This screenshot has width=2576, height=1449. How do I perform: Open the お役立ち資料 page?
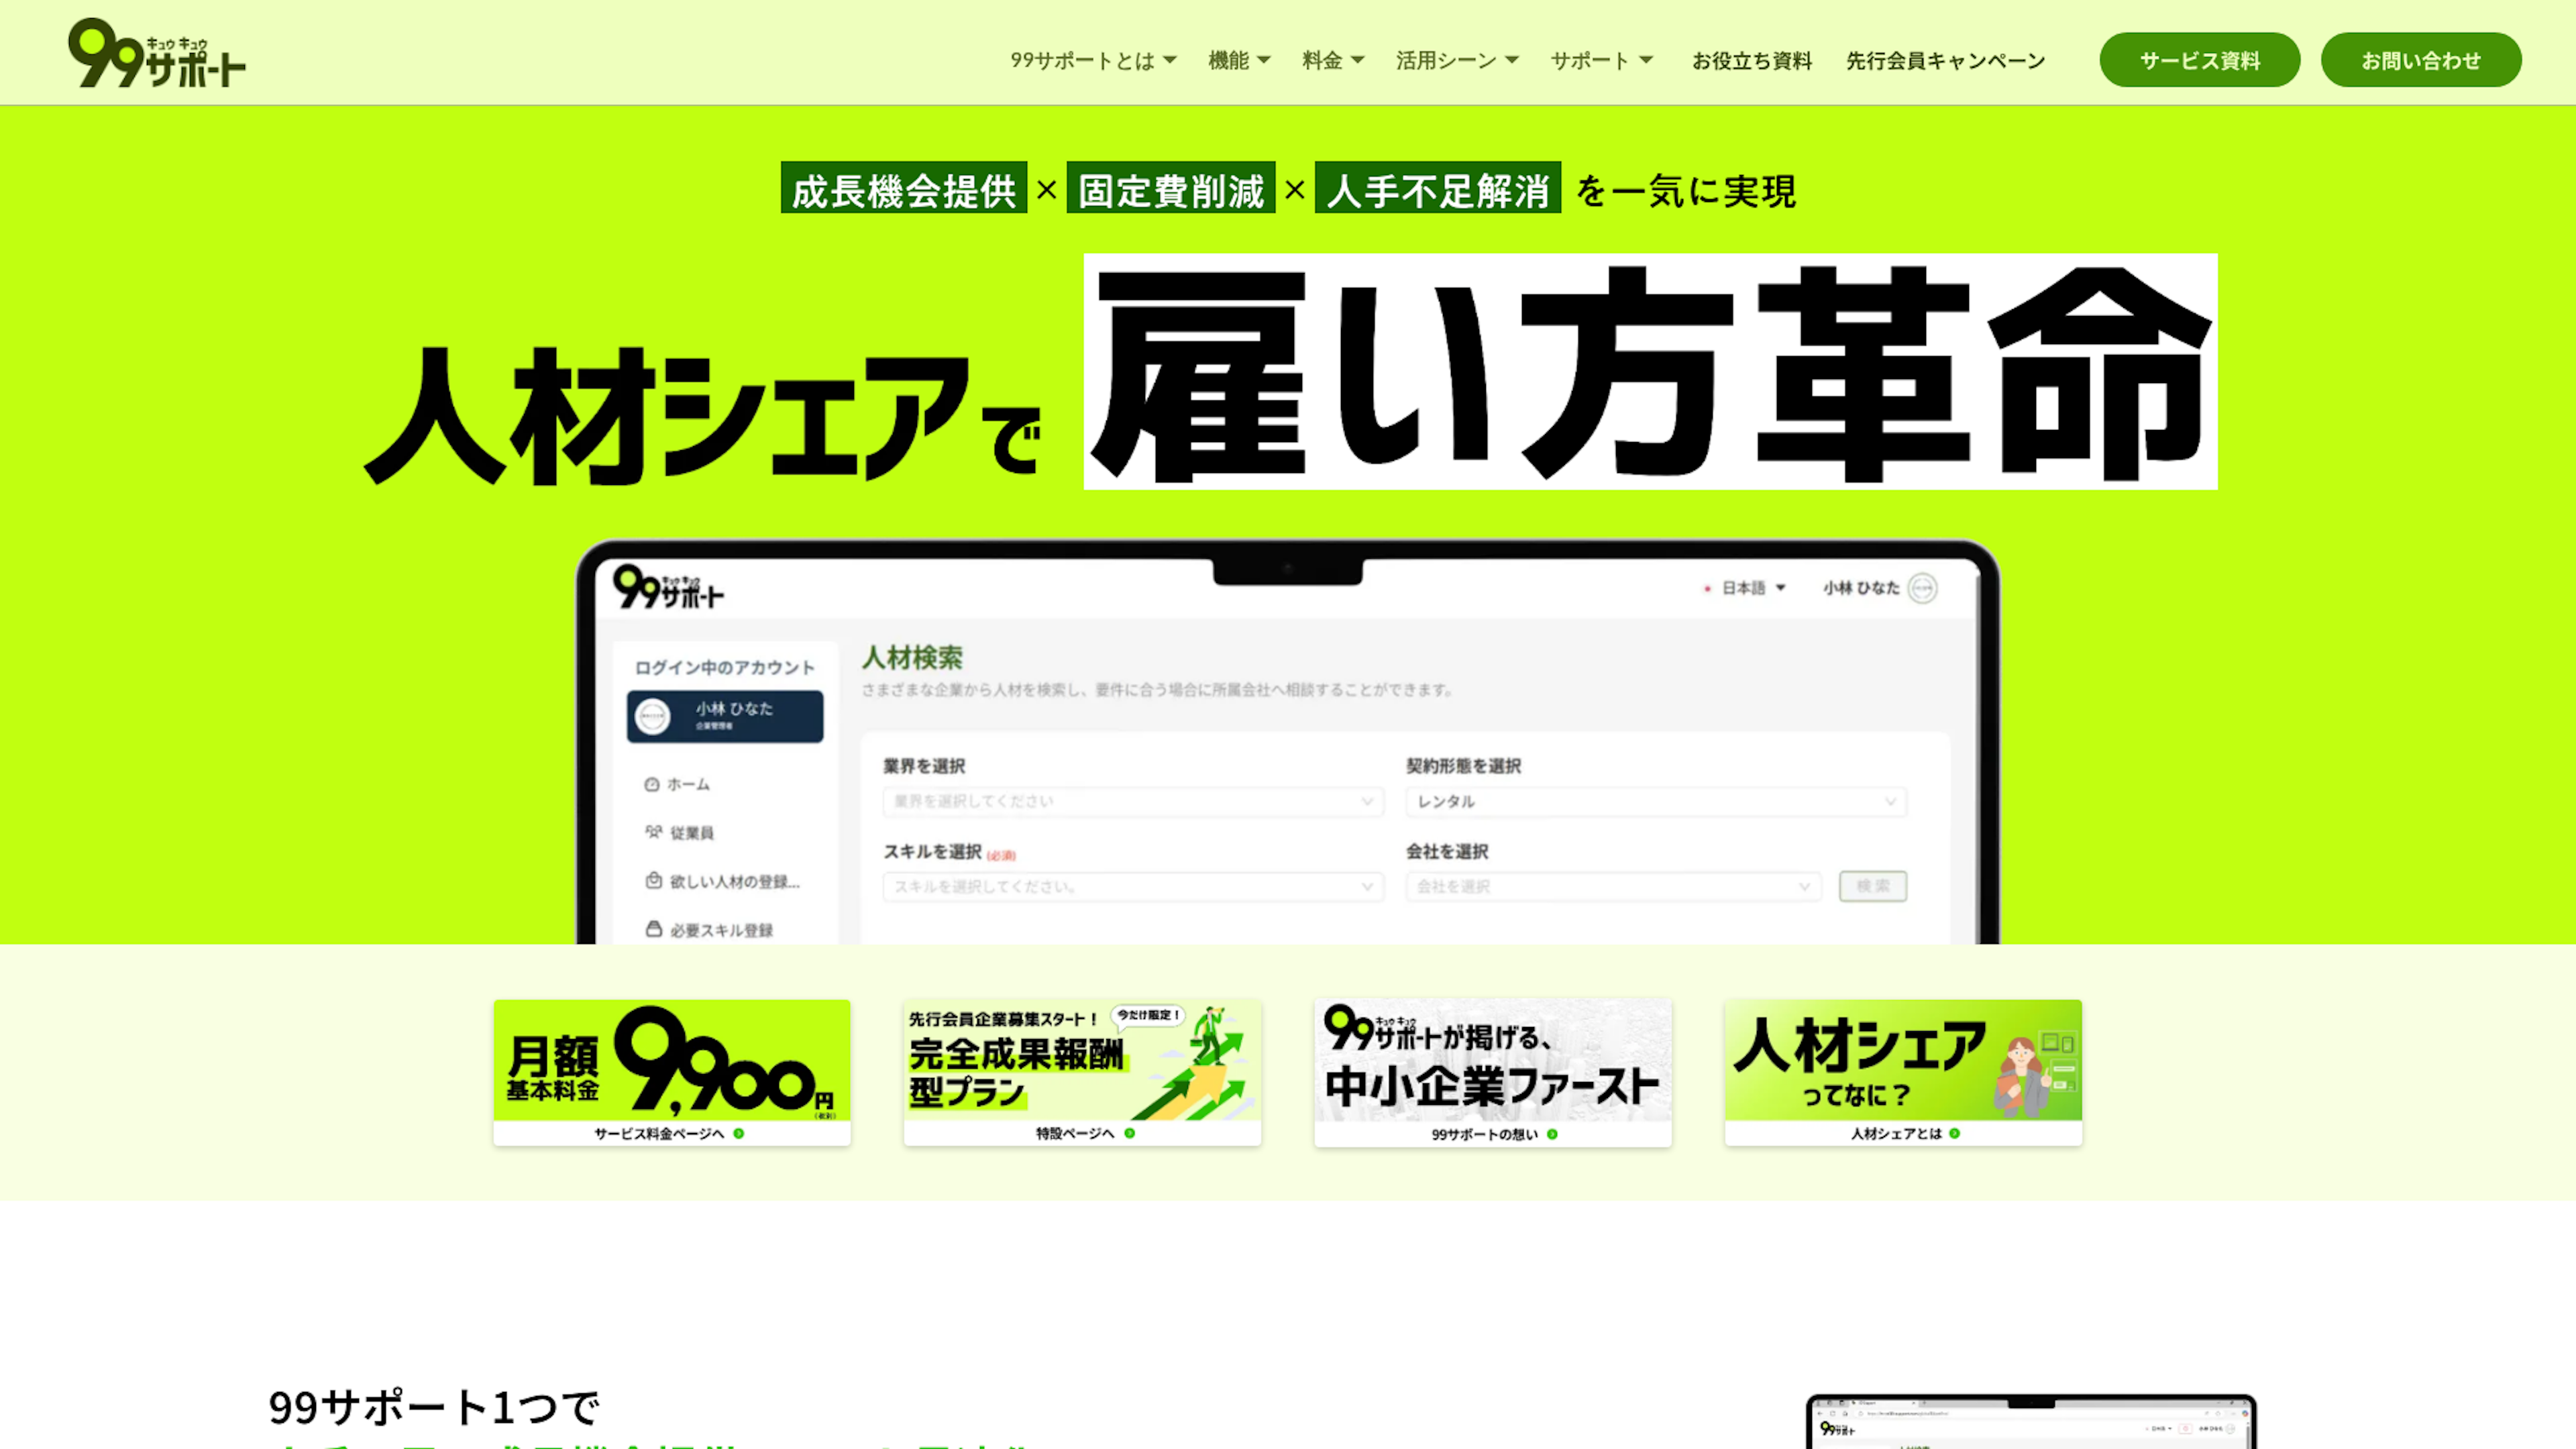pyautogui.click(x=1752, y=61)
